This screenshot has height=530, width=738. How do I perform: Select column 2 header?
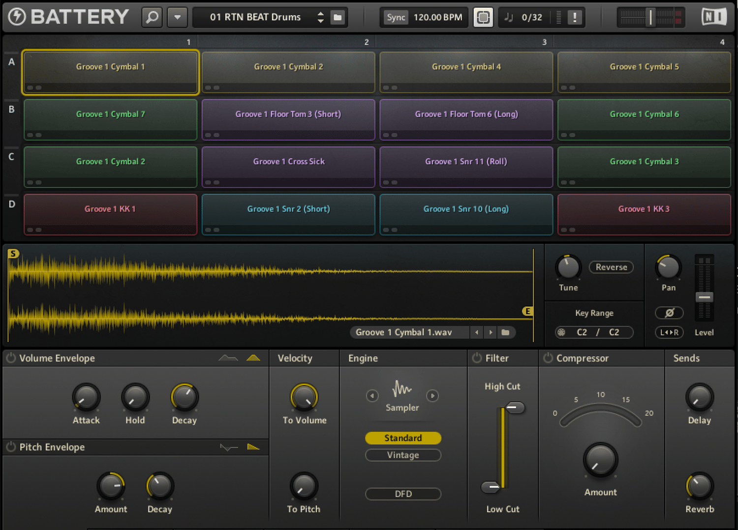click(x=367, y=42)
